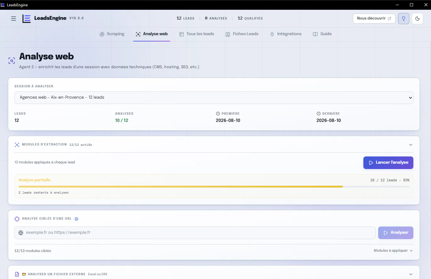Select the Analyse web tab
This screenshot has height=279, width=431.
pyautogui.click(x=152, y=34)
